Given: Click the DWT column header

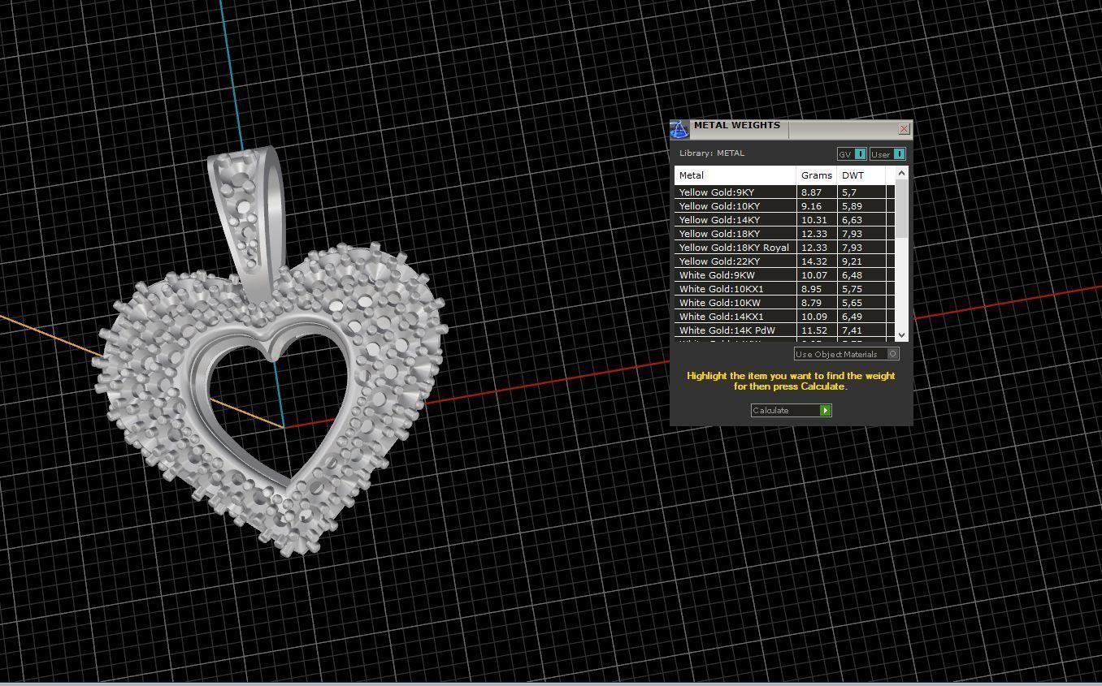Looking at the screenshot, I should [861, 175].
